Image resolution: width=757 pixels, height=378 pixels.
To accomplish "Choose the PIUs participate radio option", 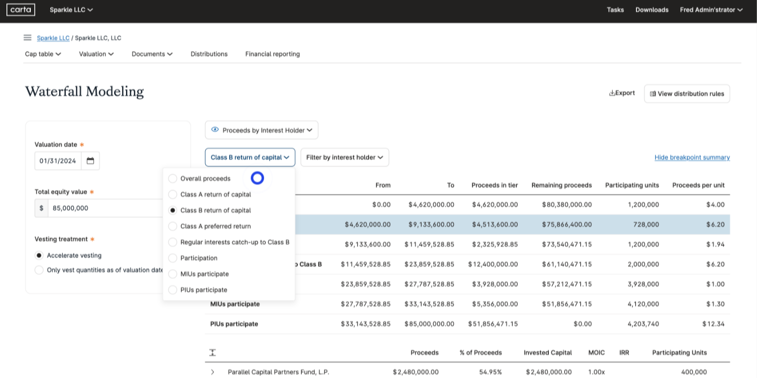I will [173, 290].
